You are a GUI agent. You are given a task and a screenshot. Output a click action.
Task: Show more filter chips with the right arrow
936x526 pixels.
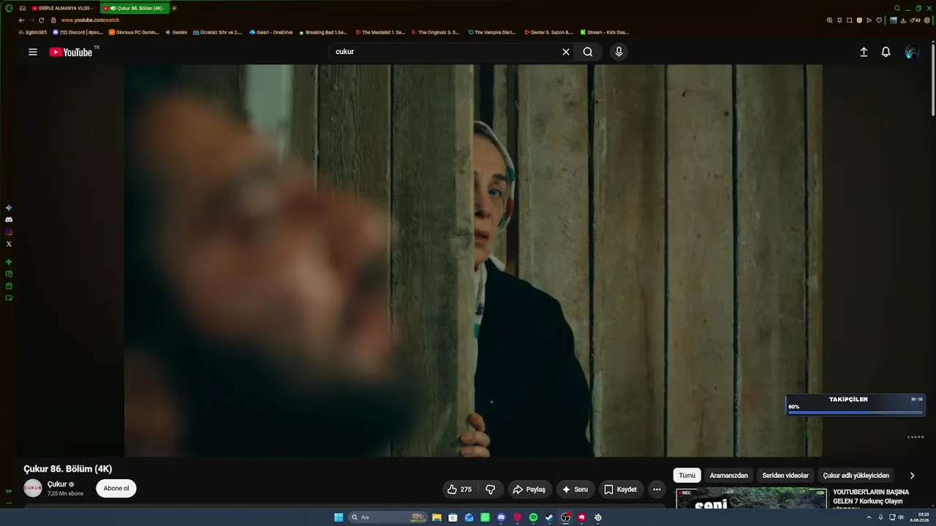coord(912,476)
